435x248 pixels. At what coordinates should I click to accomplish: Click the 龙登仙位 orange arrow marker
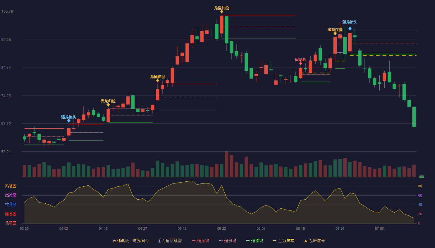(222, 12)
